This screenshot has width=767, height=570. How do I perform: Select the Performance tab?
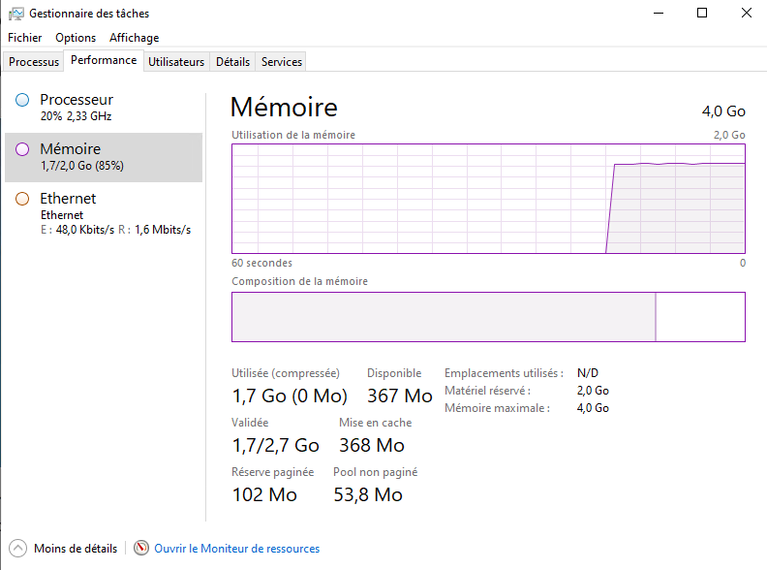pyautogui.click(x=104, y=60)
